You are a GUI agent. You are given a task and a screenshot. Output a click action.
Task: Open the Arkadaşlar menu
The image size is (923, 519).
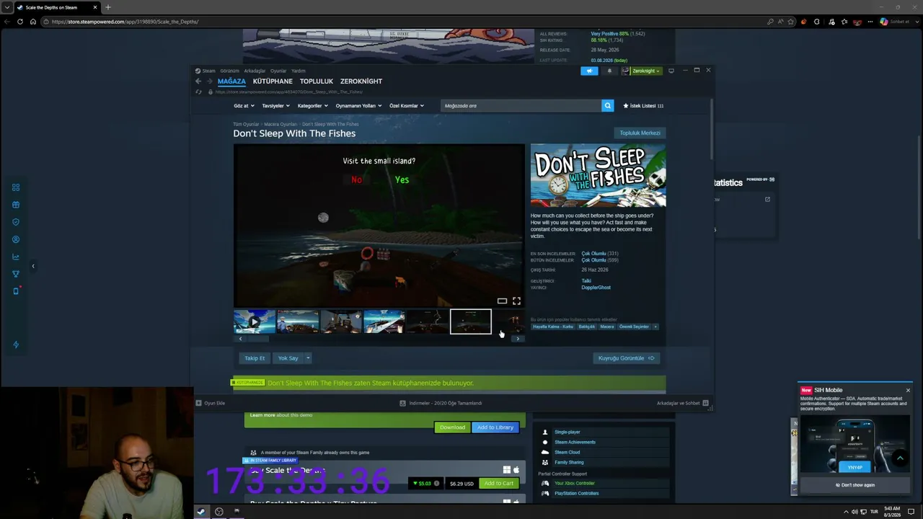255,71
